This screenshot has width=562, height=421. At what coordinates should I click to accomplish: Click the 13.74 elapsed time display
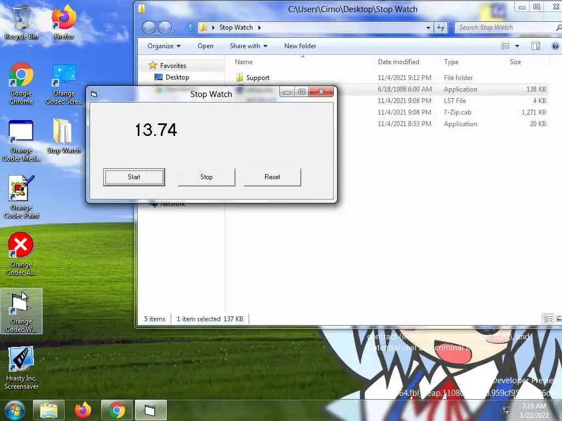[x=156, y=129]
